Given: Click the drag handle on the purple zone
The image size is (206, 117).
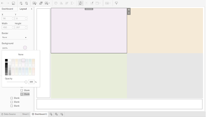Looking at the screenshot, I should [x=89, y=9].
